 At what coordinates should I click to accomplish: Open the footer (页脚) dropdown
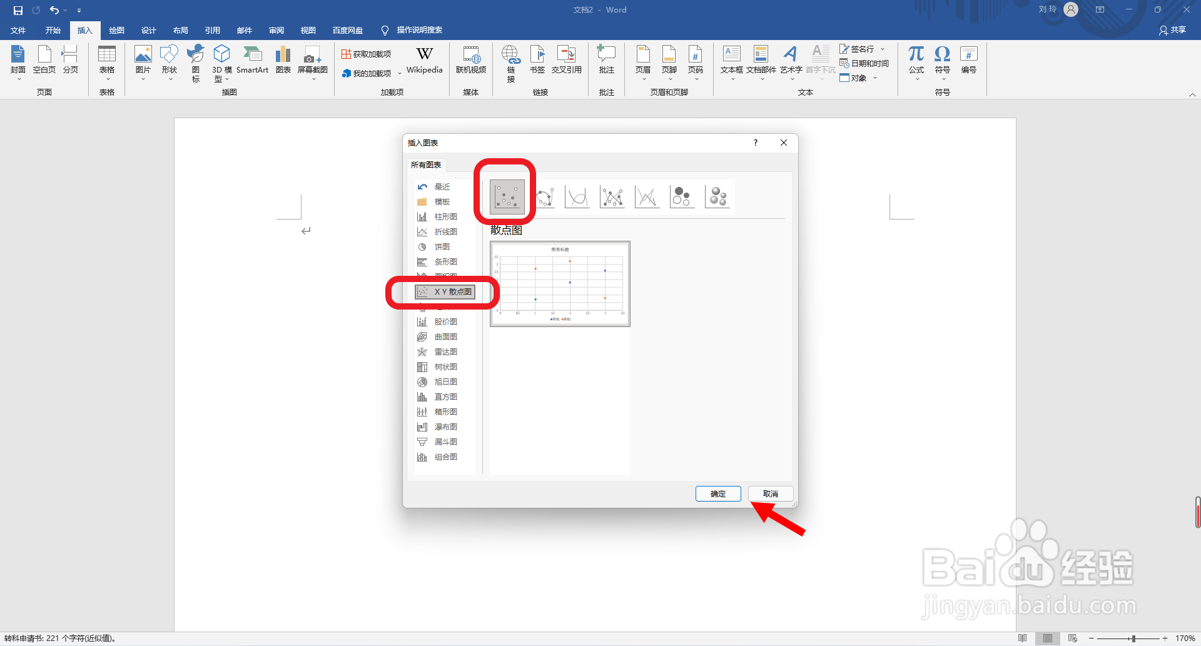[669, 63]
